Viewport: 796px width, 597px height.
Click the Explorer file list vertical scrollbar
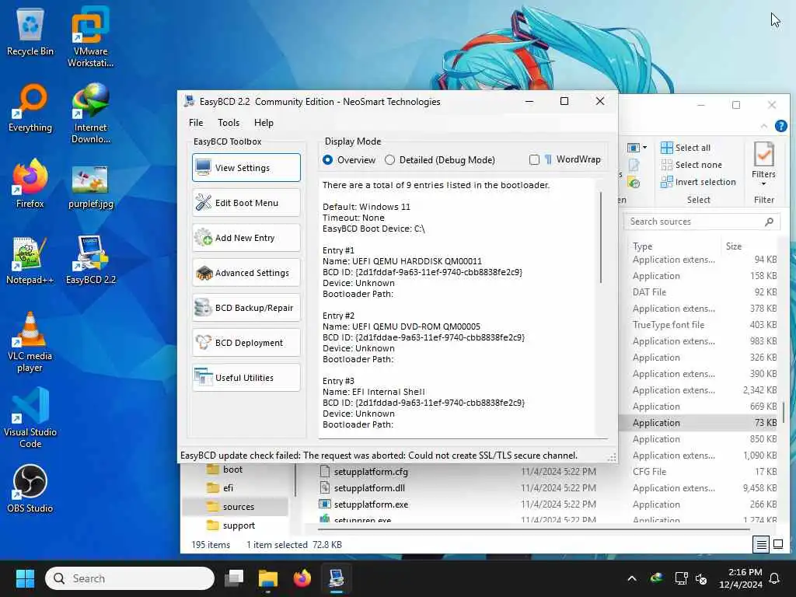[784, 411]
